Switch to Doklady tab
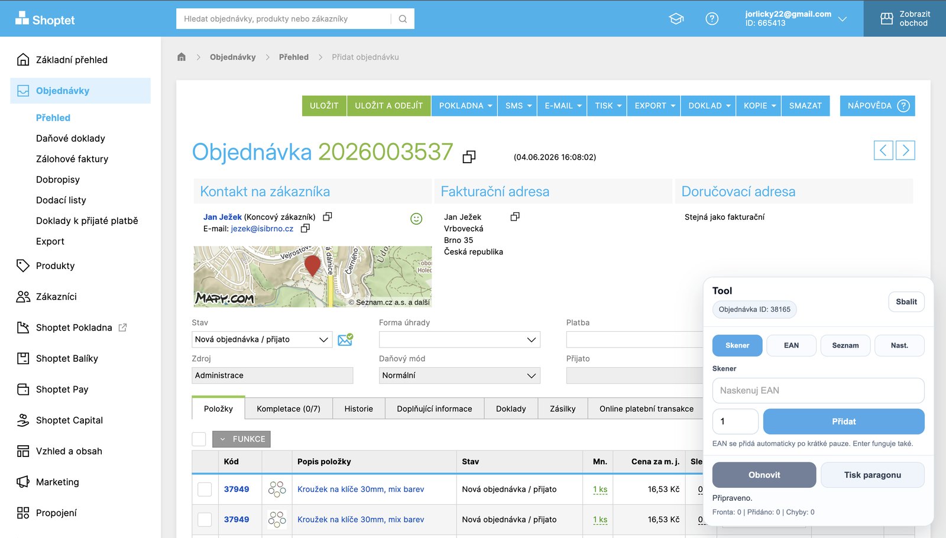The image size is (946, 538). [511, 409]
